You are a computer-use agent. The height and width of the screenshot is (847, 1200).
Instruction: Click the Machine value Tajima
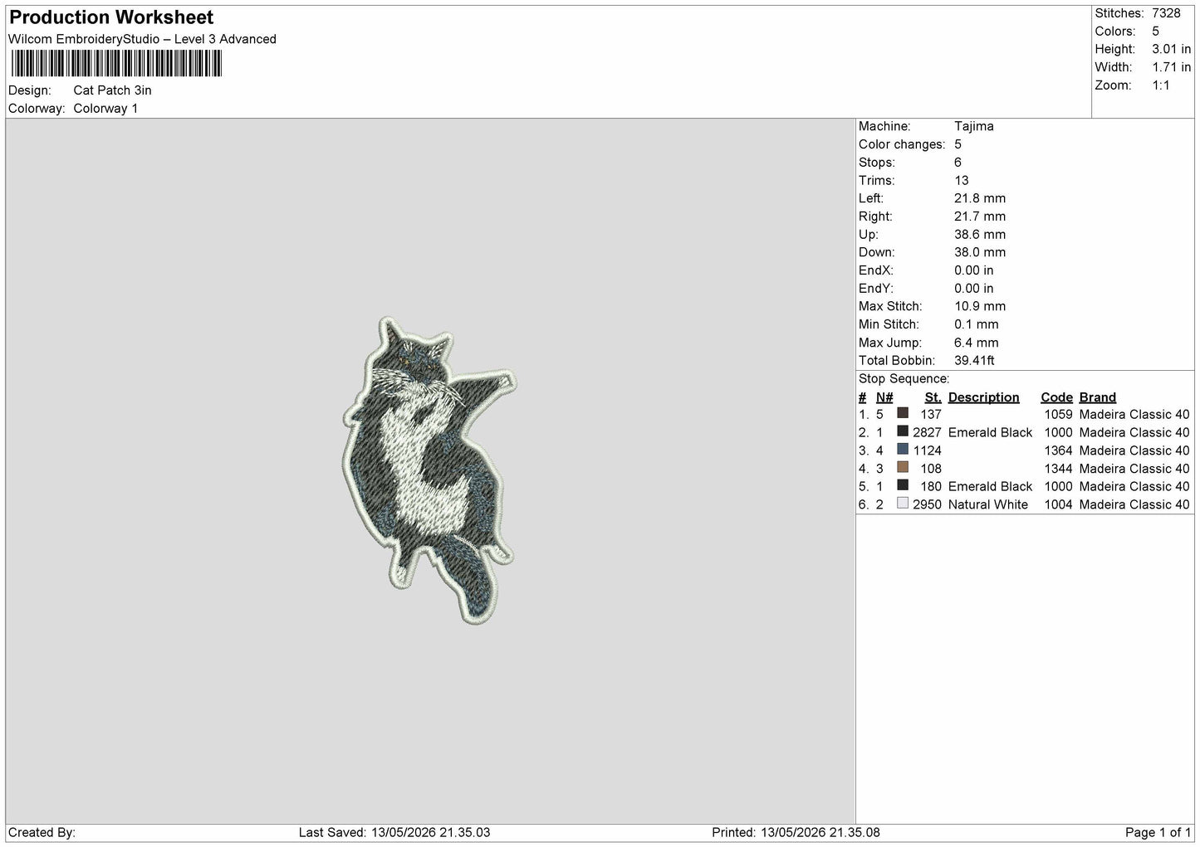(x=973, y=126)
